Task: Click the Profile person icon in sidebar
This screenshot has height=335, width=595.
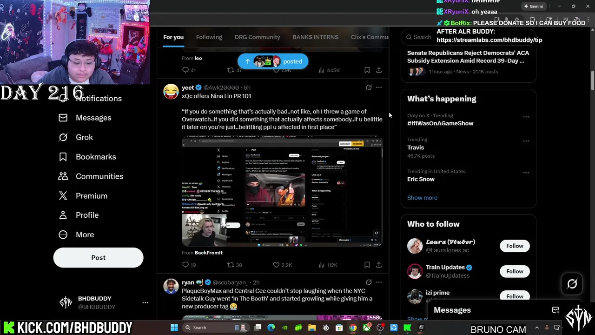Action: 63,215
